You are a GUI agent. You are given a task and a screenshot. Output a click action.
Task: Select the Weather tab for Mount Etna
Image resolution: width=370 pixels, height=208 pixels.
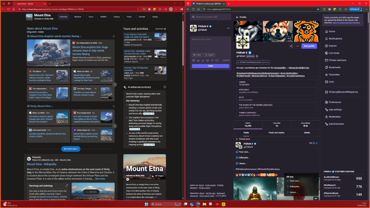(x=78, y=17)
